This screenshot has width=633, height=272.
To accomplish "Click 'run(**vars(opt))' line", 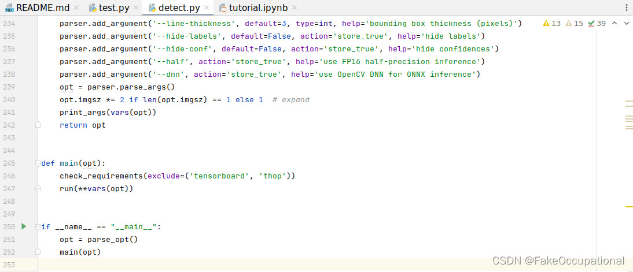I will pyautogui.click(x=96, y=189).
